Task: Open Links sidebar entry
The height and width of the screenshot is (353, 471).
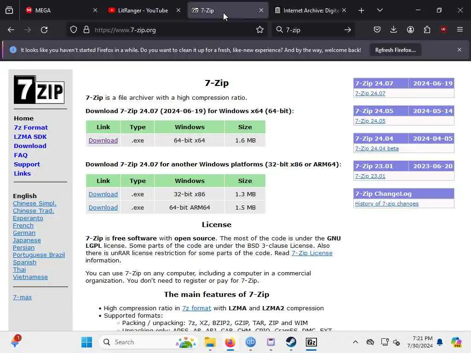Action: point(22,173)
